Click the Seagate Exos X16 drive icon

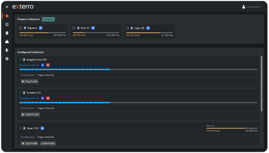tap(24, 60)
